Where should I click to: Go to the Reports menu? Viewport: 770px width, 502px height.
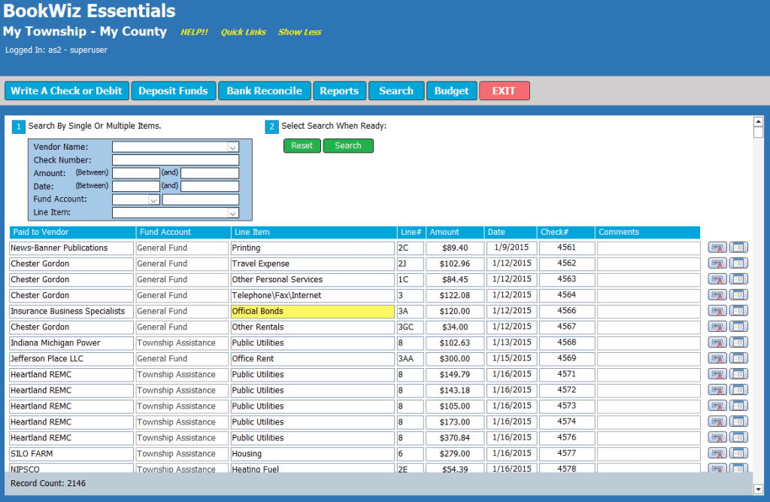[x=339, y=91]
